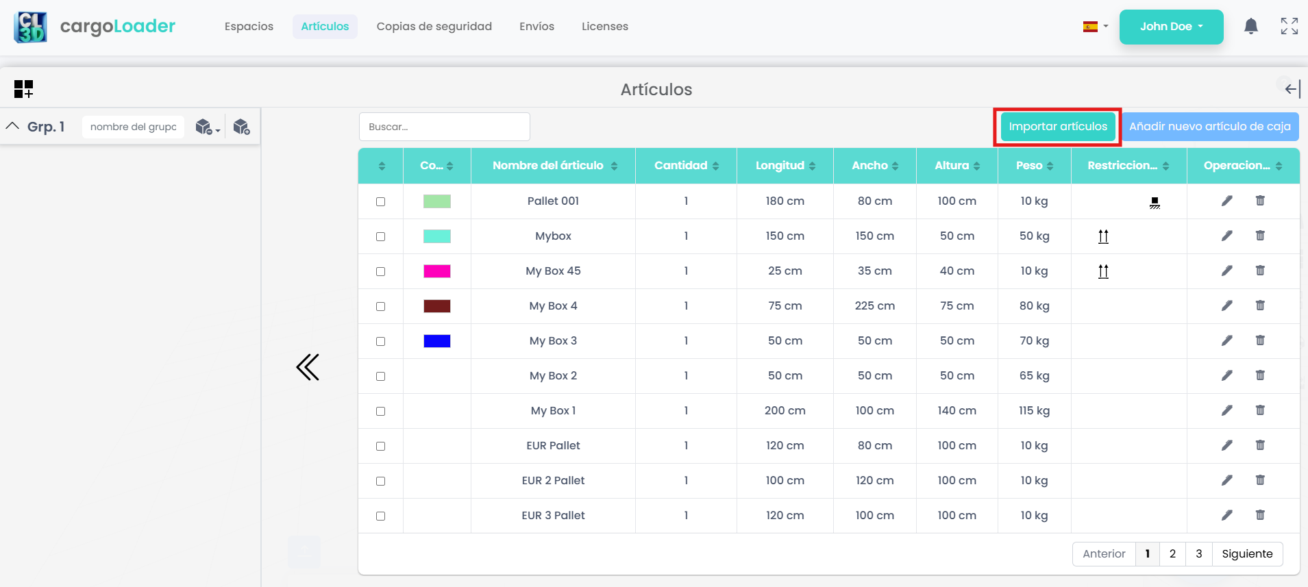
Task: Check the Pallet 001 row checkbox
Action: click(381, 201)
